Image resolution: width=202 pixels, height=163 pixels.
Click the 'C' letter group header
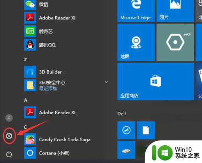tap(25, 127)
